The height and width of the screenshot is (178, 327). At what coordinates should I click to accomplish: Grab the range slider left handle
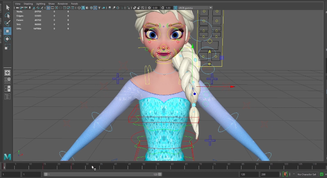(46, 174)
